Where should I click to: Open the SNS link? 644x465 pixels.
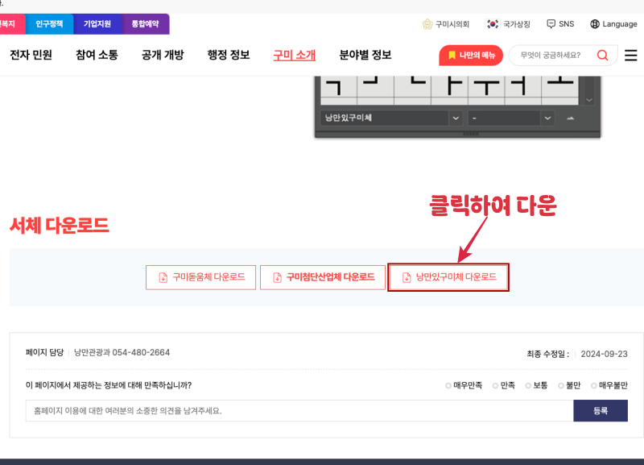560,24
